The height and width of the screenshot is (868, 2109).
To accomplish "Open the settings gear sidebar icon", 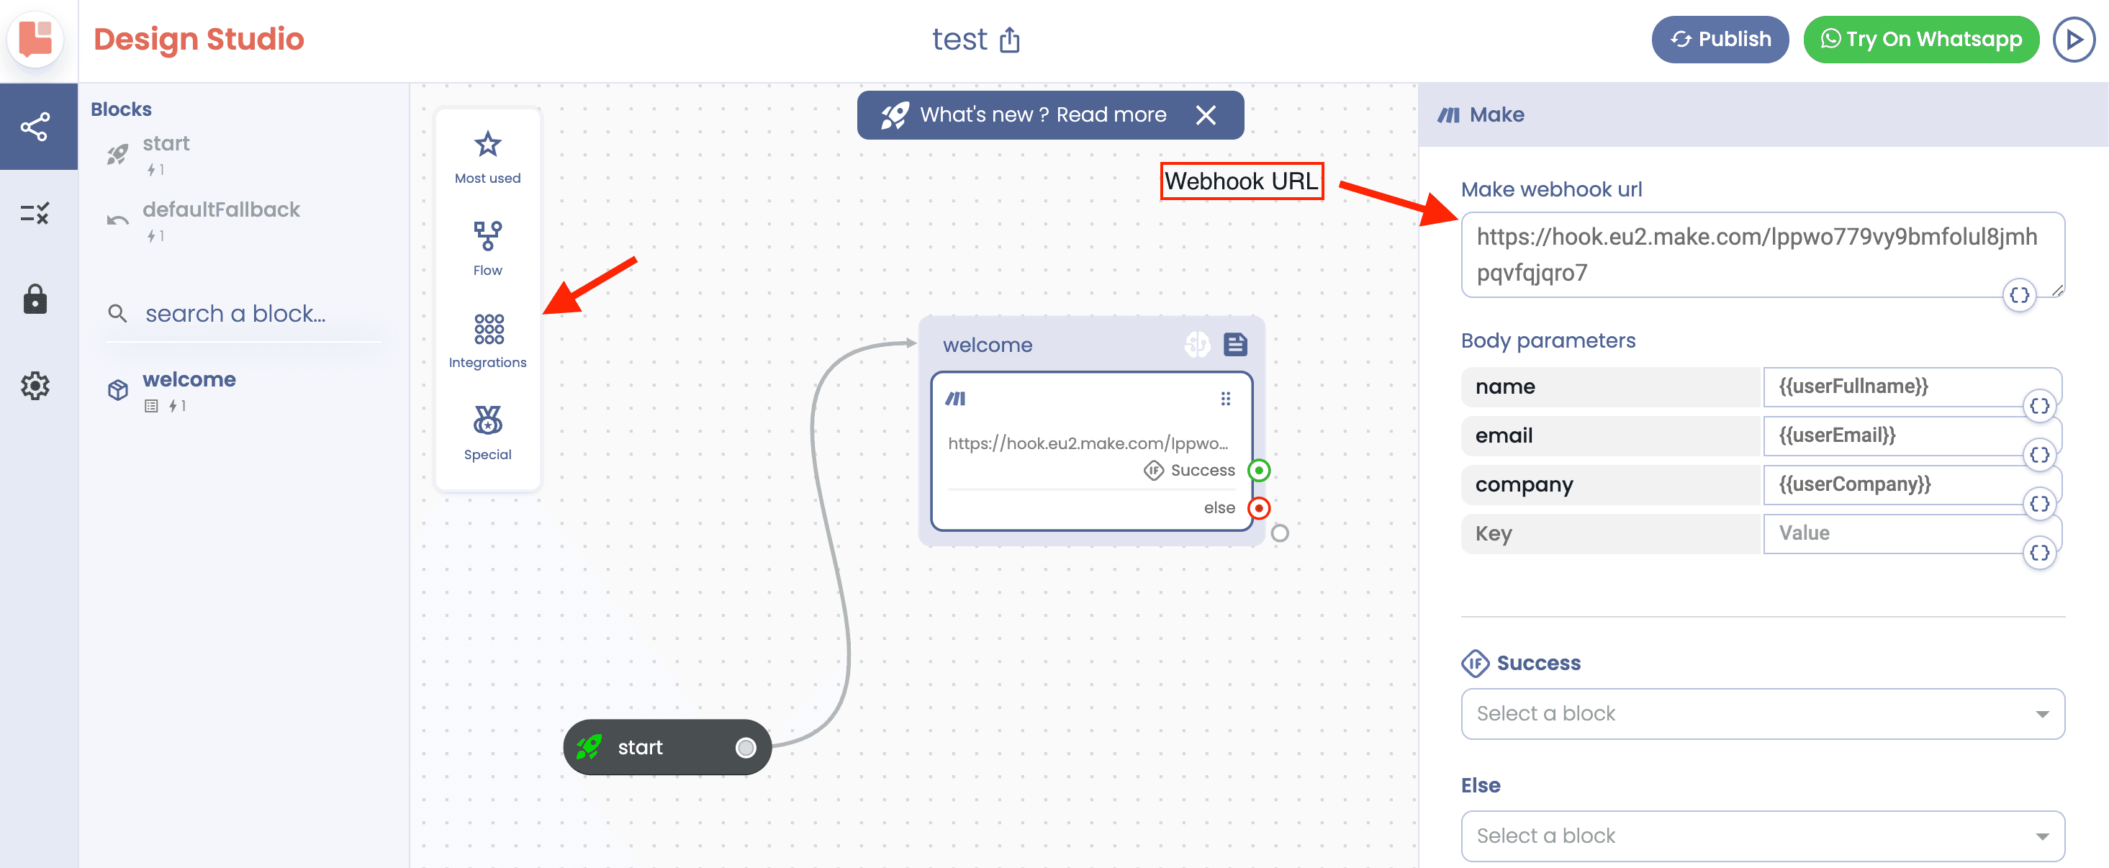I will point(35,385).
